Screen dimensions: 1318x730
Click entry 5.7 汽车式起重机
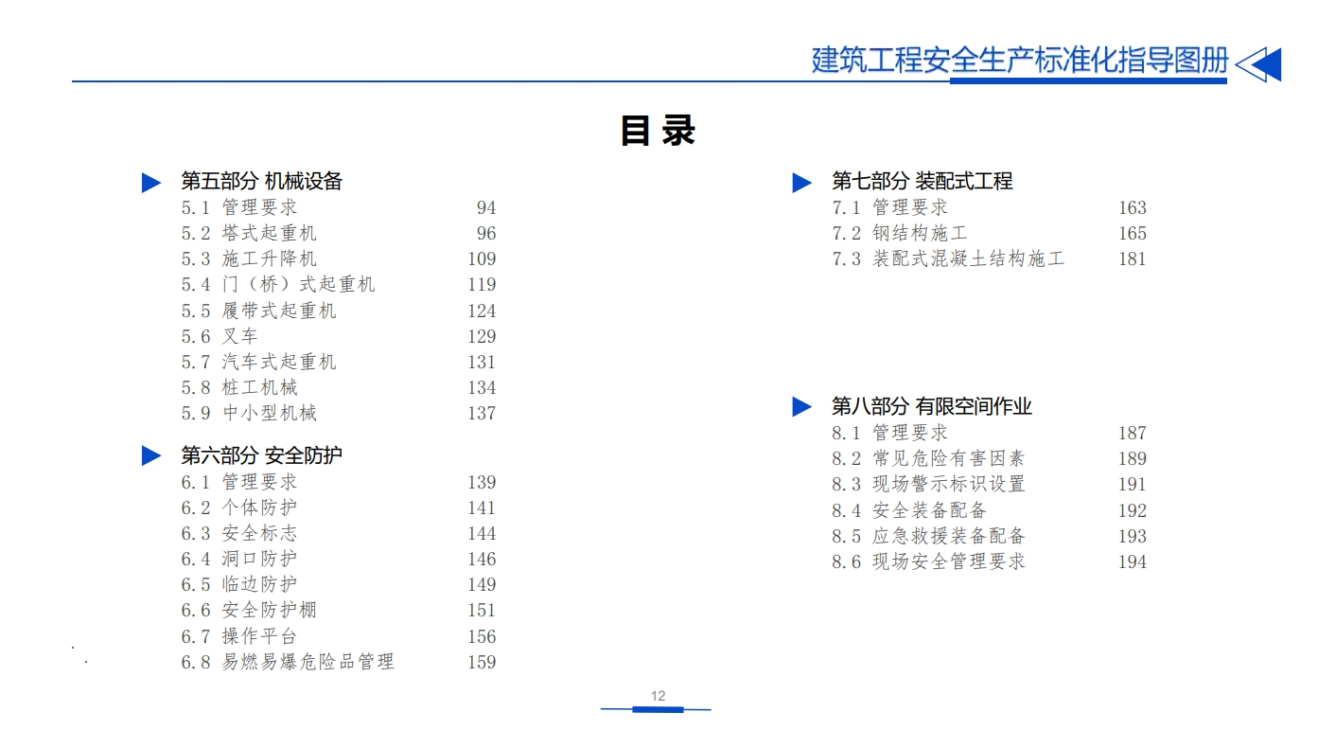(x=258, y=362)
